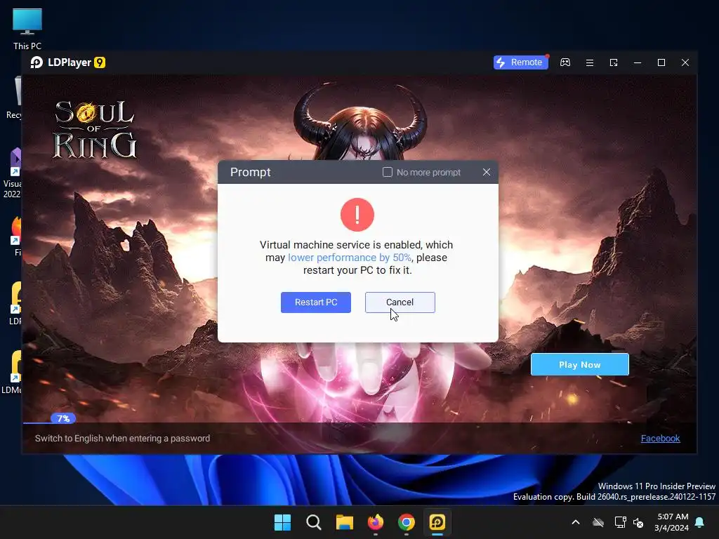Open the lower performance by 50% link

(x=350, y=258)
